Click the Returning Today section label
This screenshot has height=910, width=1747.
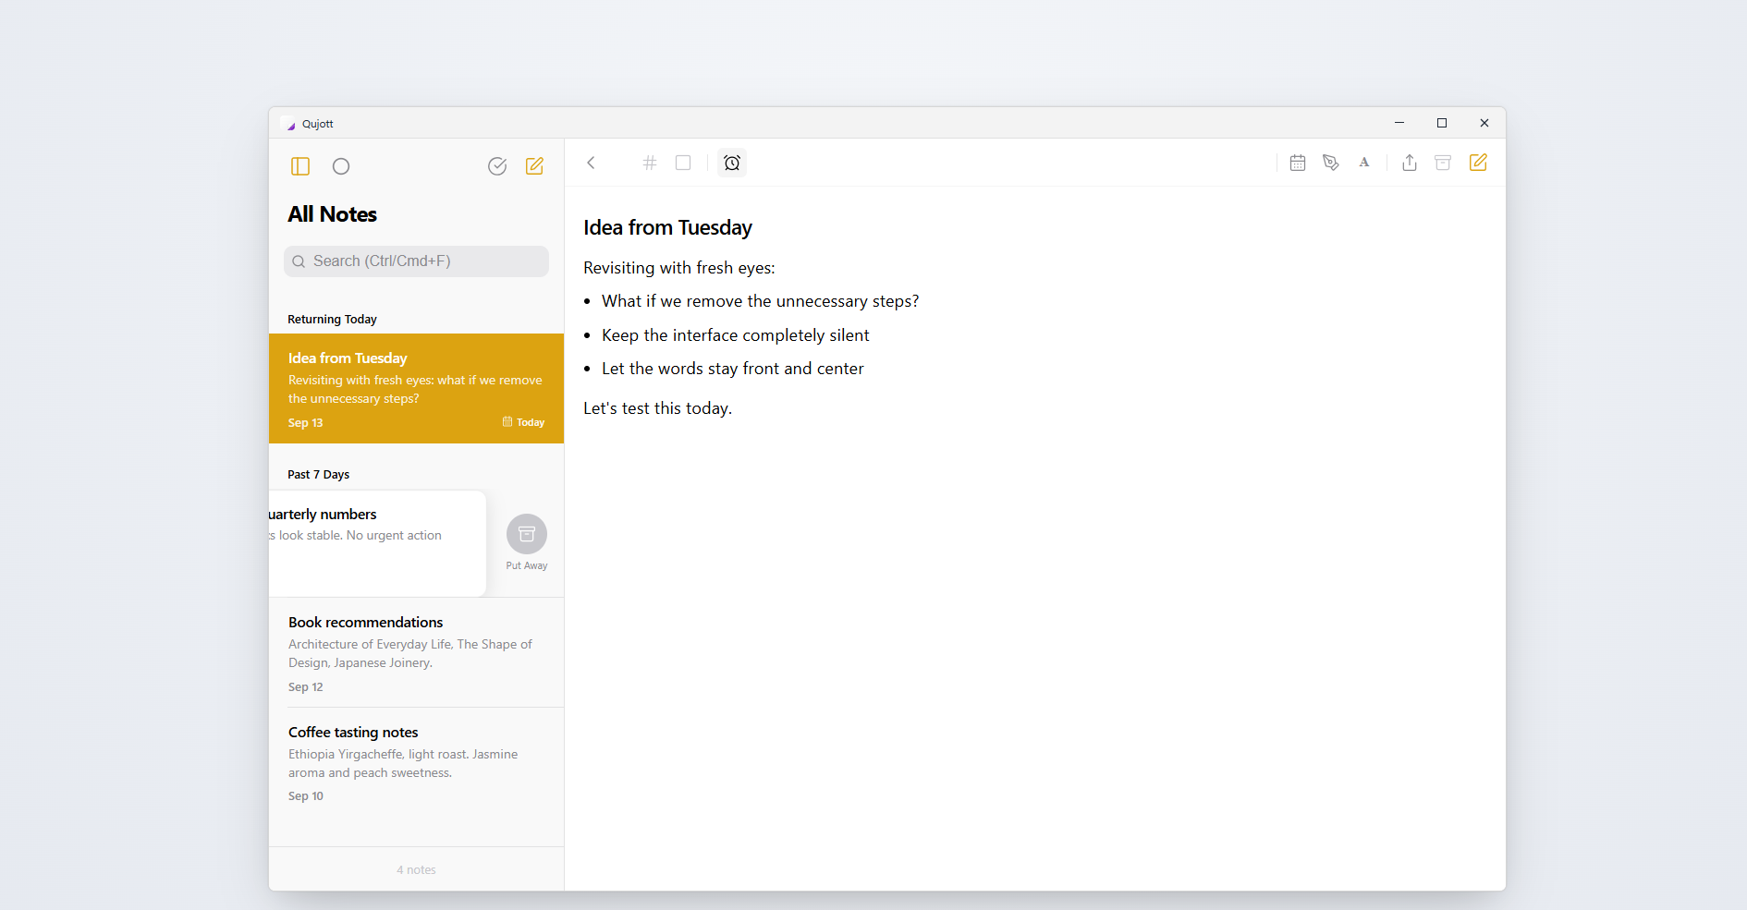coord(332,320)
